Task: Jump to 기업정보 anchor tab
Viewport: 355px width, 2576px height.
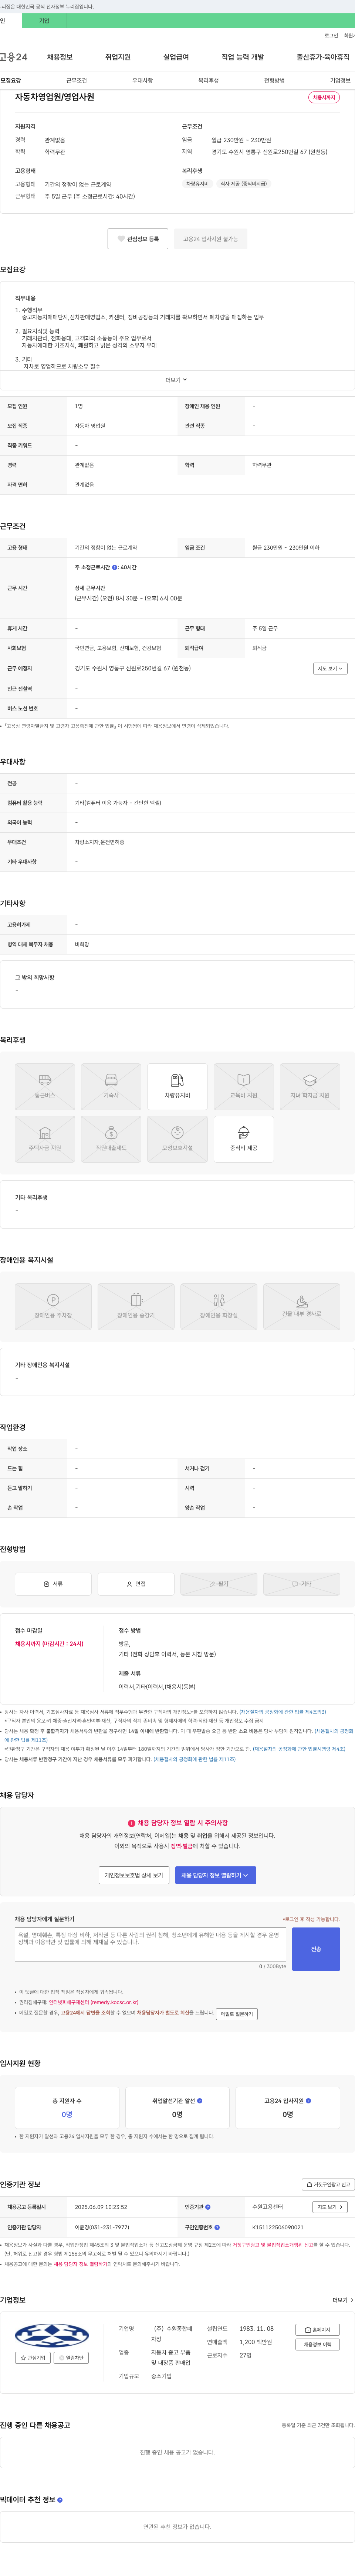Action: 340,80
